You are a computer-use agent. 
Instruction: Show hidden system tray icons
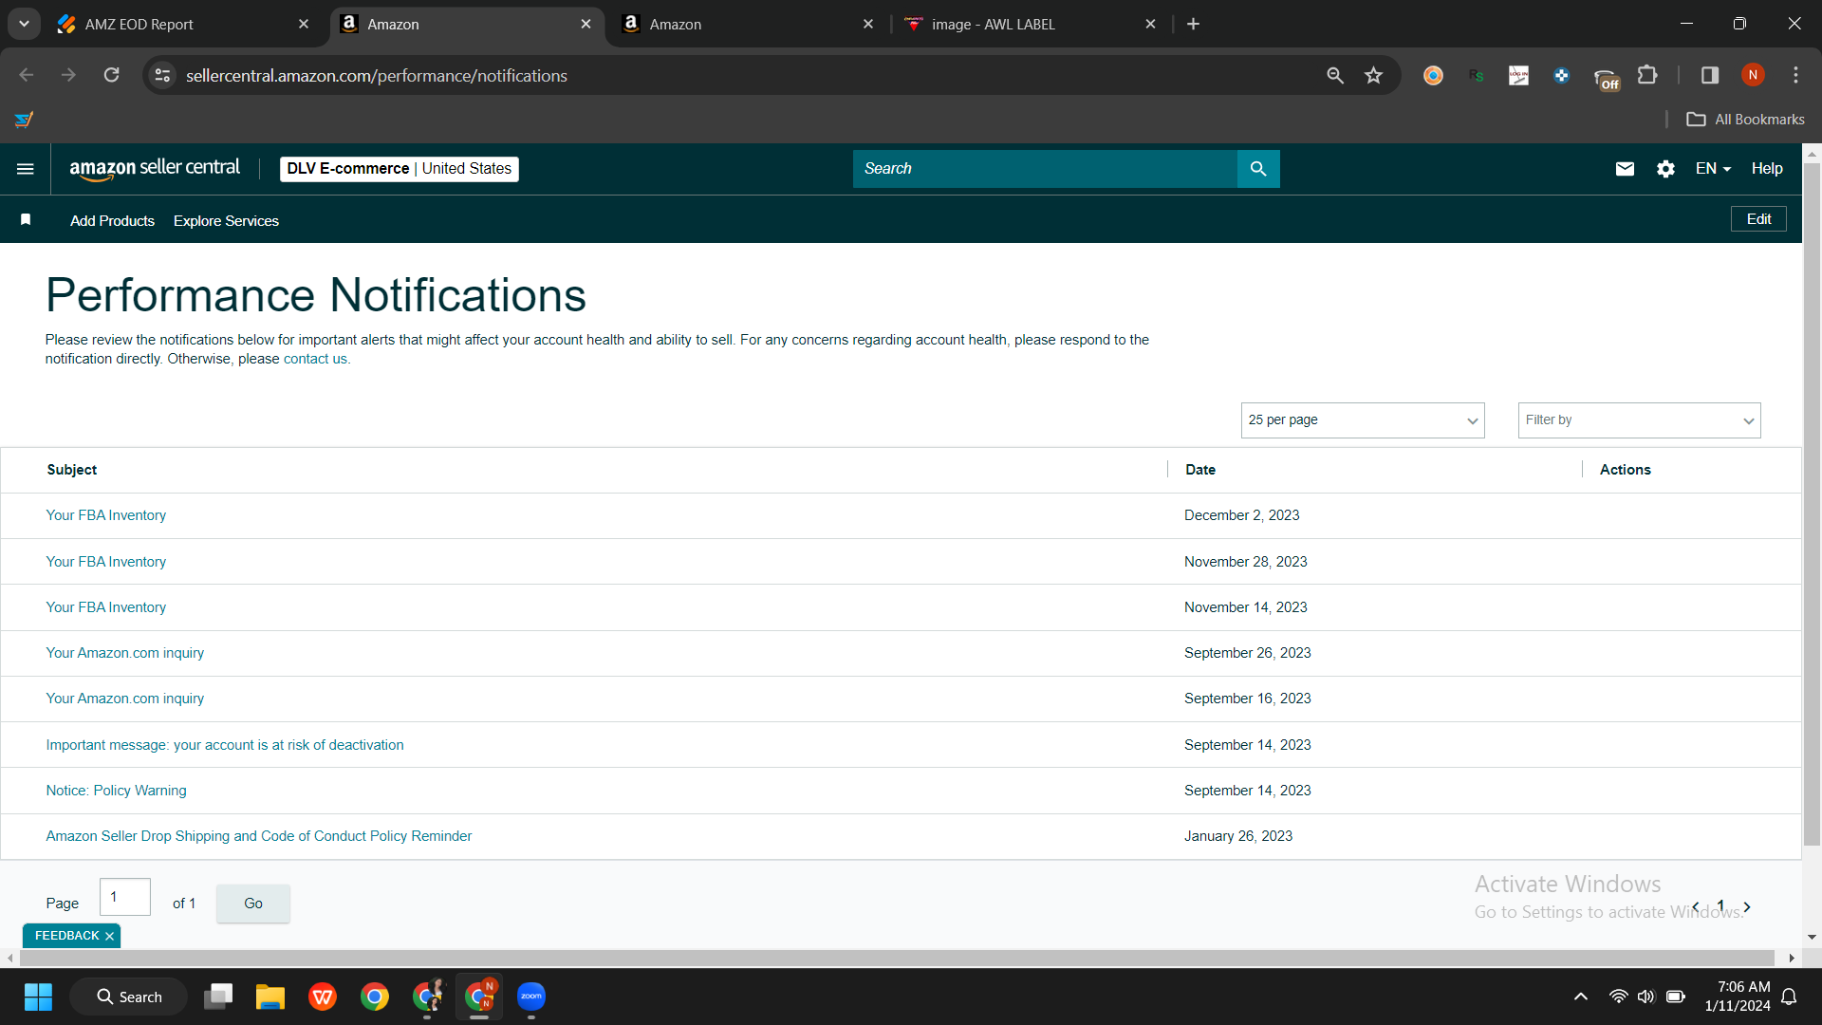pyautogui.click(x=1580, y=997)
